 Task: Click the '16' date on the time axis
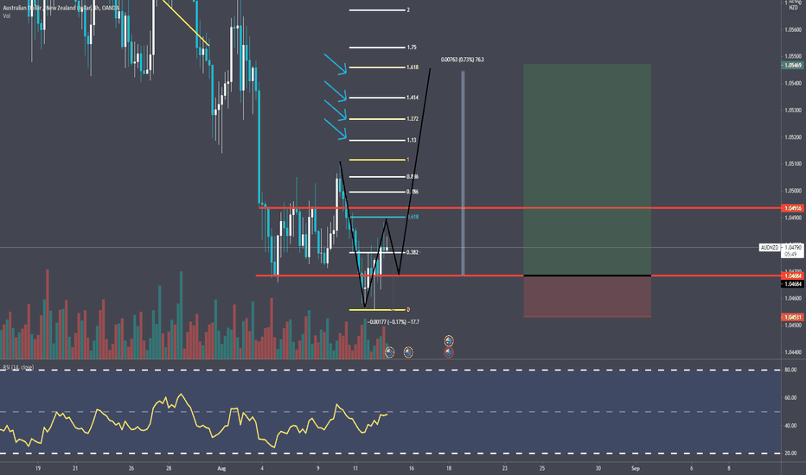(412, 468)
